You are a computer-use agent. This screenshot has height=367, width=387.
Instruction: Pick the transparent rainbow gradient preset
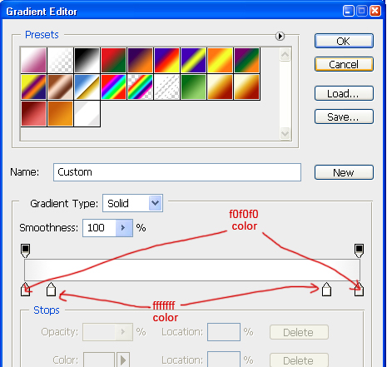[140, 87]
